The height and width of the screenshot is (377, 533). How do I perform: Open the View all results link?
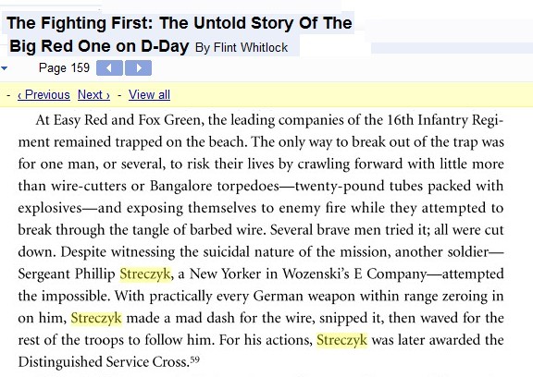pyautogui.click(x=149, y=94)
